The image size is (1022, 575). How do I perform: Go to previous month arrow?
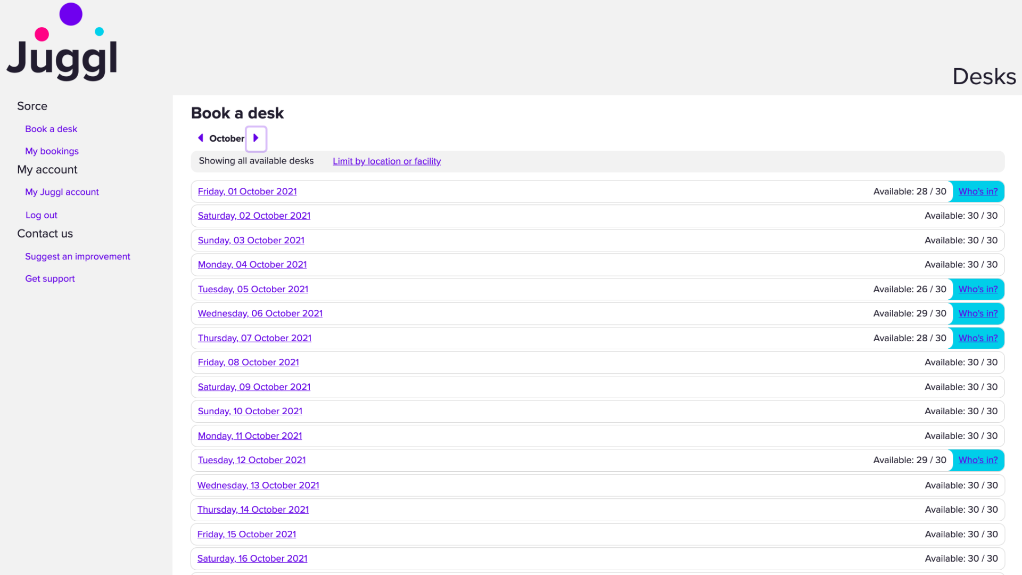pyautogui.click(x=201, y=138)
